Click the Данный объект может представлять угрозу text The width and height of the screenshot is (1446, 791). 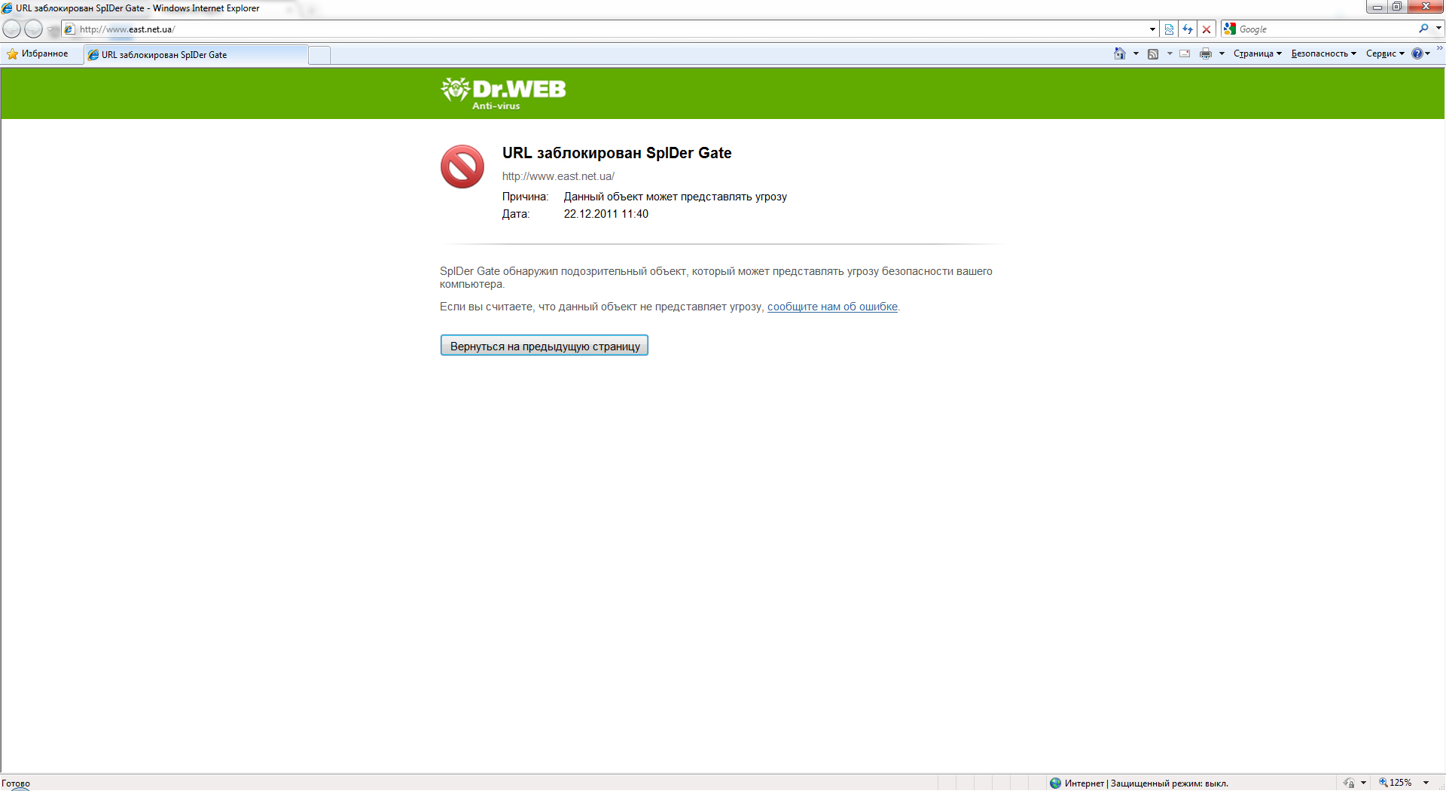click(676, 197)
